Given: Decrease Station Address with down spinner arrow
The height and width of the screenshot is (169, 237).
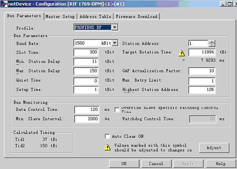Looking at the screenshot, I should click(x=212, y=45).
